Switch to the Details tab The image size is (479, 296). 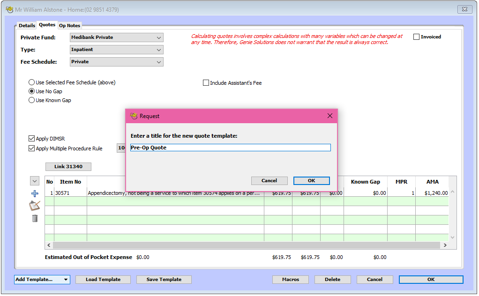point(27,25)
